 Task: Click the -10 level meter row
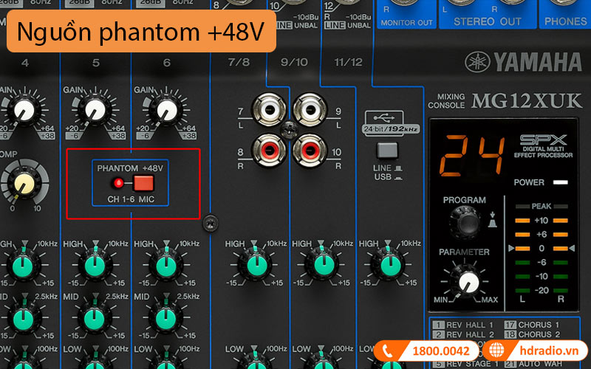pos(542,276)
